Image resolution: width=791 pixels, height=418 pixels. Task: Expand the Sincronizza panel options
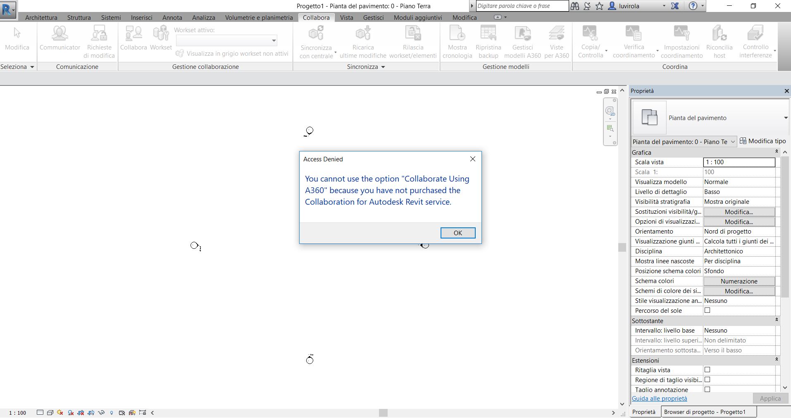point(382,66)
